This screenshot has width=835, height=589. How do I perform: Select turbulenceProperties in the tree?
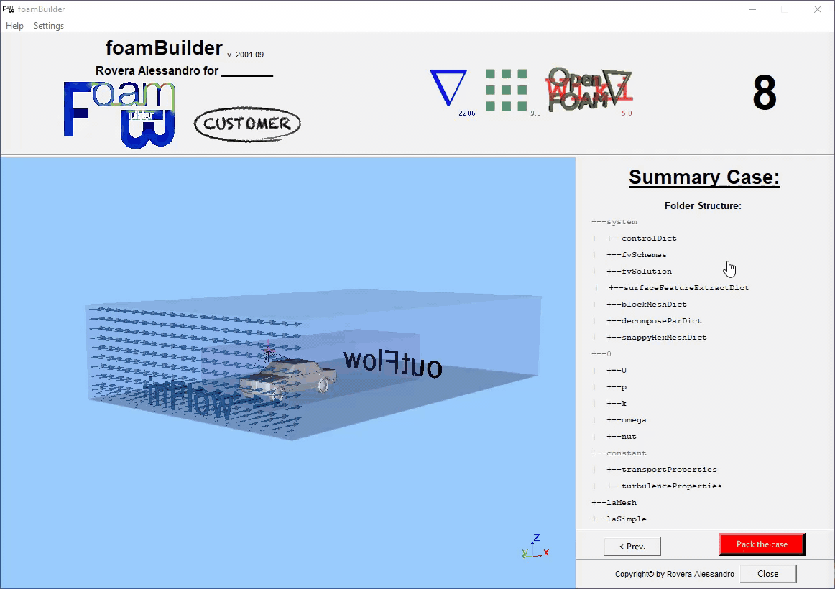tap(664, 486)
